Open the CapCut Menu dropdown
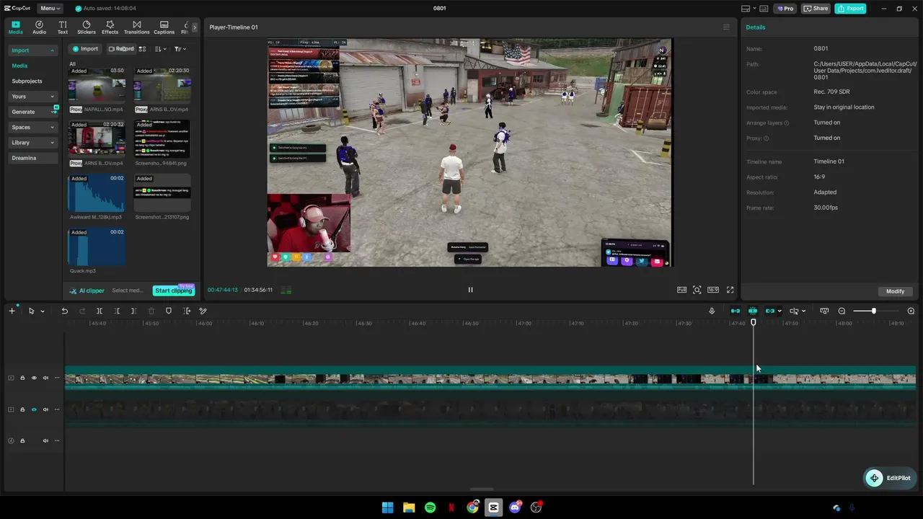This screenshot has height=519, width=923. point(50,9)
